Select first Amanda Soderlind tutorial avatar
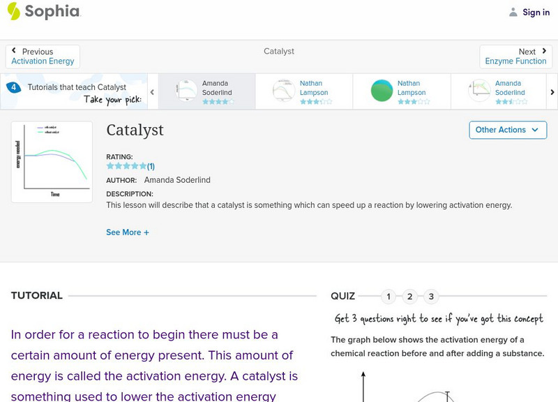This screenshot has width=558, height=402. (187, 91)
